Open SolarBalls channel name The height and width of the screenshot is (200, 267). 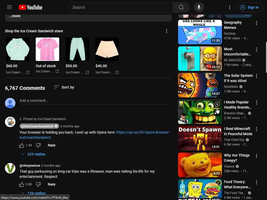coord(231,86)
